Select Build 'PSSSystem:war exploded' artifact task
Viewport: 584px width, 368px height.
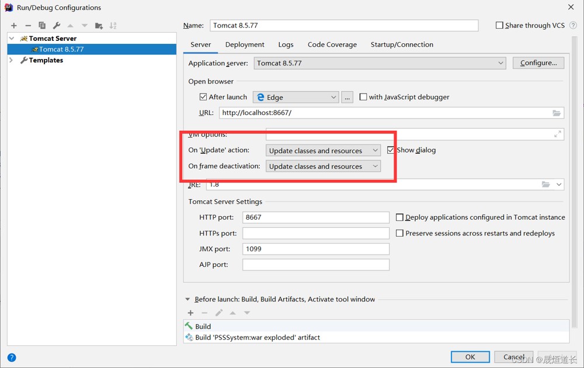pyautogui.click(x=376, y=338)
